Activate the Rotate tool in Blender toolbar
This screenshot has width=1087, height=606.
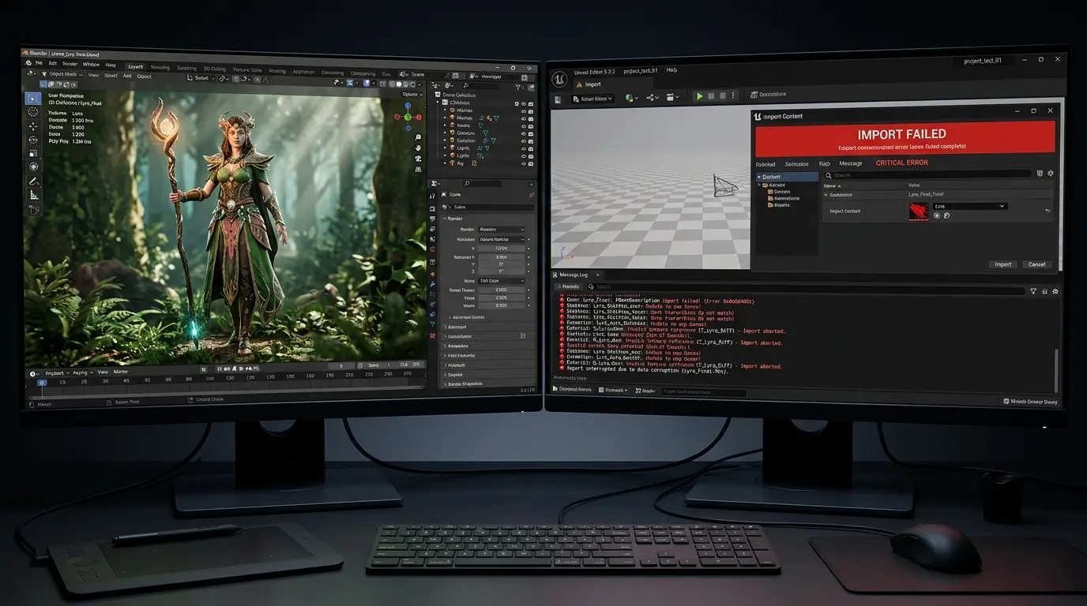(33, 139)
